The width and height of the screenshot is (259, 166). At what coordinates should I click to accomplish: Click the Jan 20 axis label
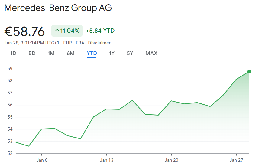(171, 160)
